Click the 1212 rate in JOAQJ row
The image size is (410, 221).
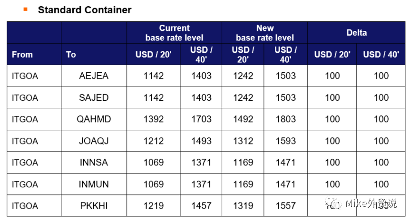[153, 141]
